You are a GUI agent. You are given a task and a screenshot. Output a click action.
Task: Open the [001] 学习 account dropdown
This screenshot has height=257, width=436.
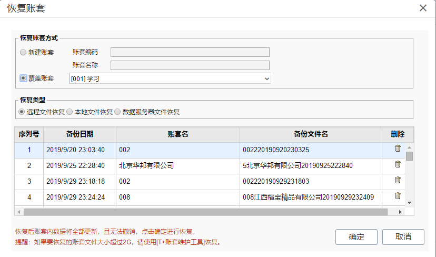[170, 78]
